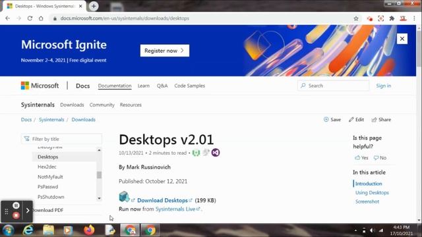Click the sidebar list scrollbar thumb
The image size is (422, 237).
tap(99, 175)
